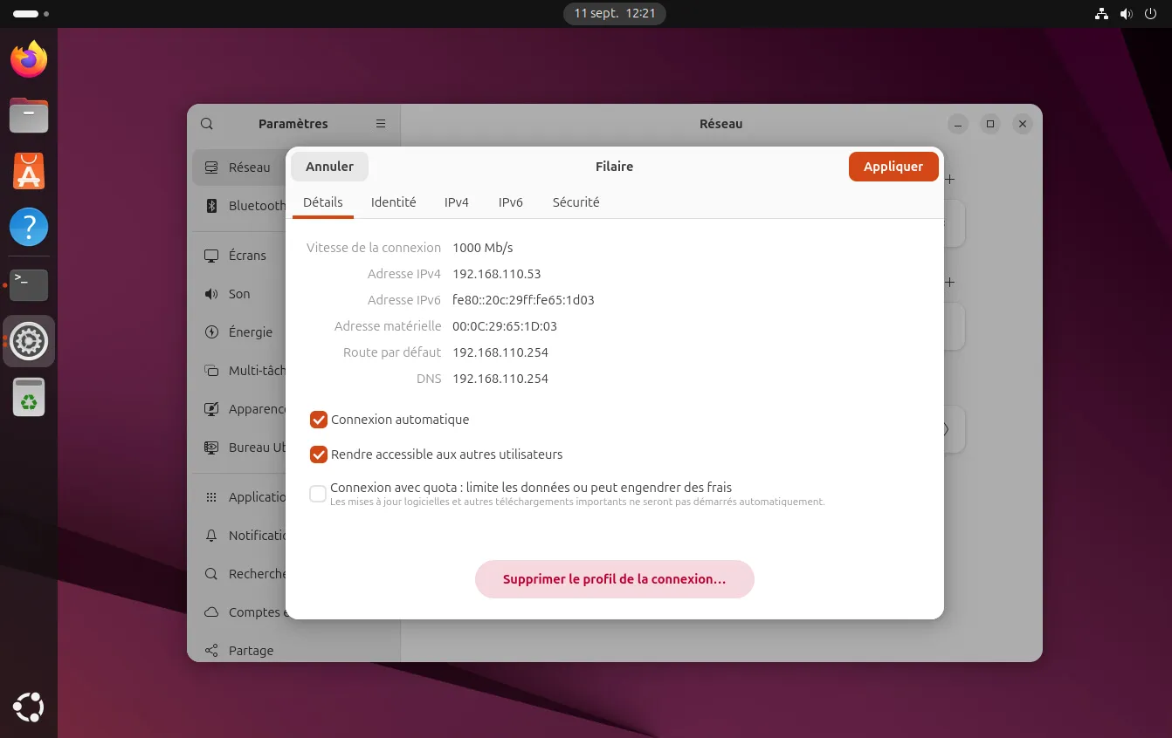Launch the Files manager dock icon
This screenshot has width=1172, height=738.
(29, 115)
